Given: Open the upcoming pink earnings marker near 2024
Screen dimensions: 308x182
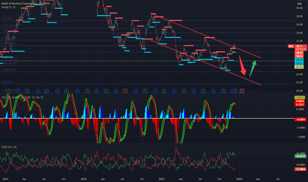Looking at the screenshot, I should click(242, 91).
